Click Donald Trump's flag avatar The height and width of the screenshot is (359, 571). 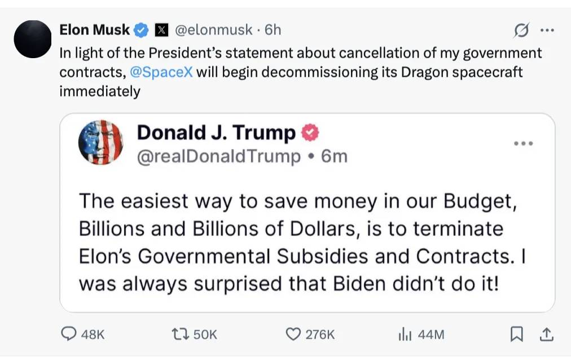(x=101, y=142)
